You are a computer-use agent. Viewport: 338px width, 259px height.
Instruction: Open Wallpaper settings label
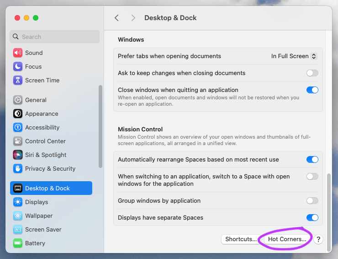39,216
